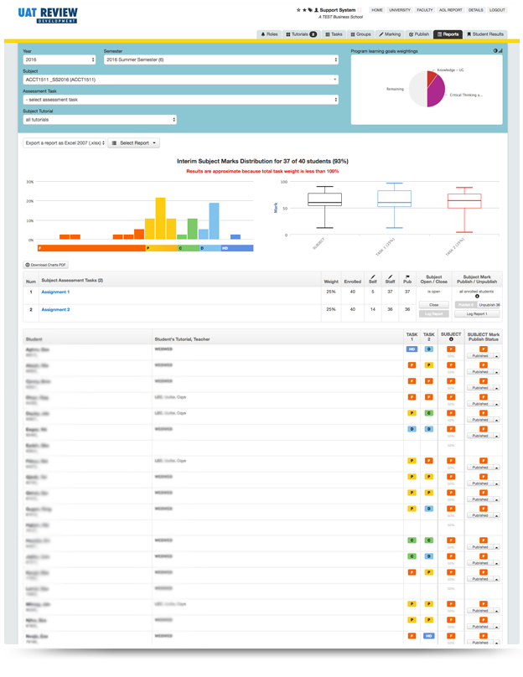Click the info icon under all enrolled students
Image resolution: width=523 pixels, height=677 pixels.
click(x=478, y=296)
